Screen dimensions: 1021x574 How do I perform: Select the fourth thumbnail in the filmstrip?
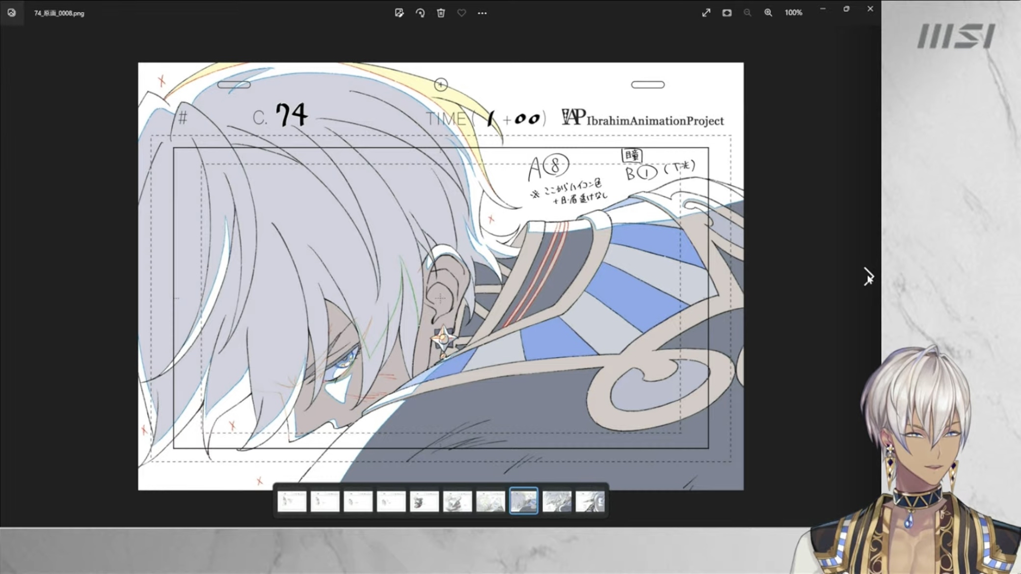[391, 501]
